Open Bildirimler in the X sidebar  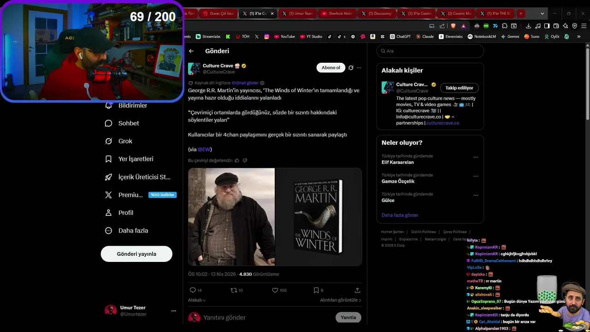pyautogui.click(x=126, y=106)
